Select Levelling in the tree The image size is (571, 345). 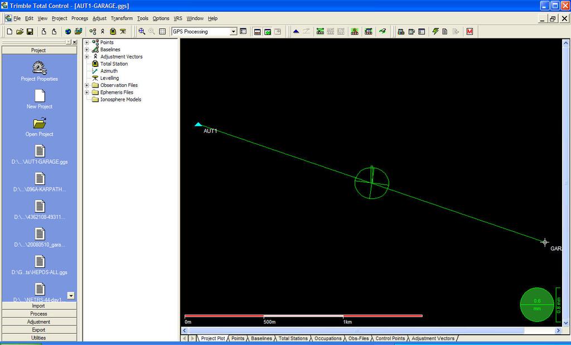[x=110, y=78]
